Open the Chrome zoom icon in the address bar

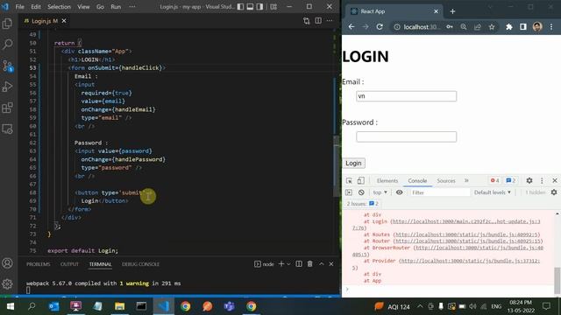pyautogui.click(x=464, y=27)
